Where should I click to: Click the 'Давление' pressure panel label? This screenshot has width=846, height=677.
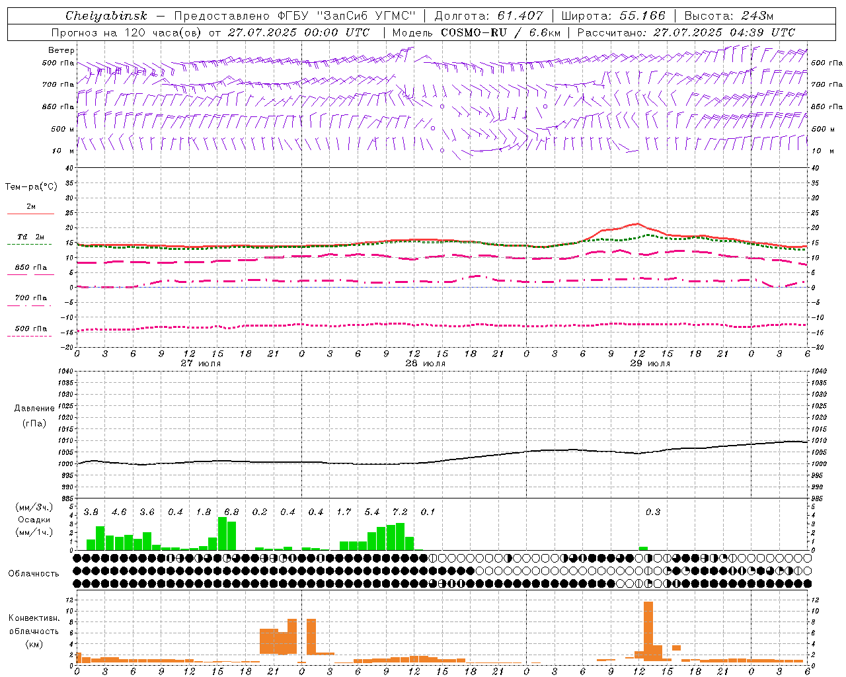[34, 409]
